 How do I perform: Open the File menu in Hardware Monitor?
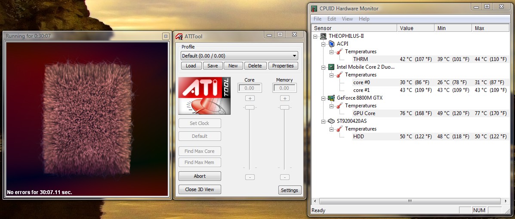tap(317, 19)
